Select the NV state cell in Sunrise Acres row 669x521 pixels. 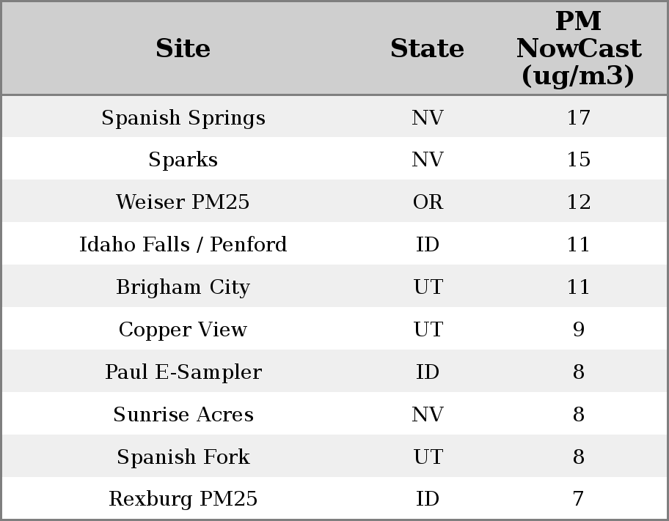click(428, 415)
